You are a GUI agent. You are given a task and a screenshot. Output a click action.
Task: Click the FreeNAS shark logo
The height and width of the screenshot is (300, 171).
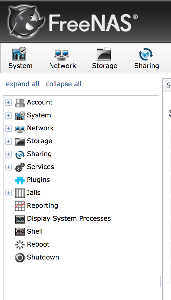[x=26, y=21]
